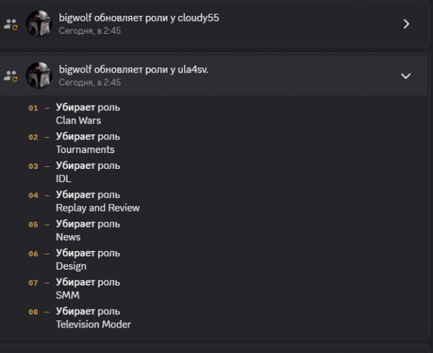Select the SMM removed role

pos(68,295)
